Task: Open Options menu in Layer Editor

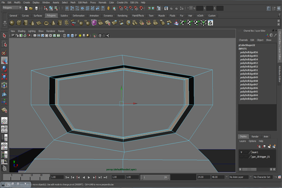Action: [x=252, y=141]
